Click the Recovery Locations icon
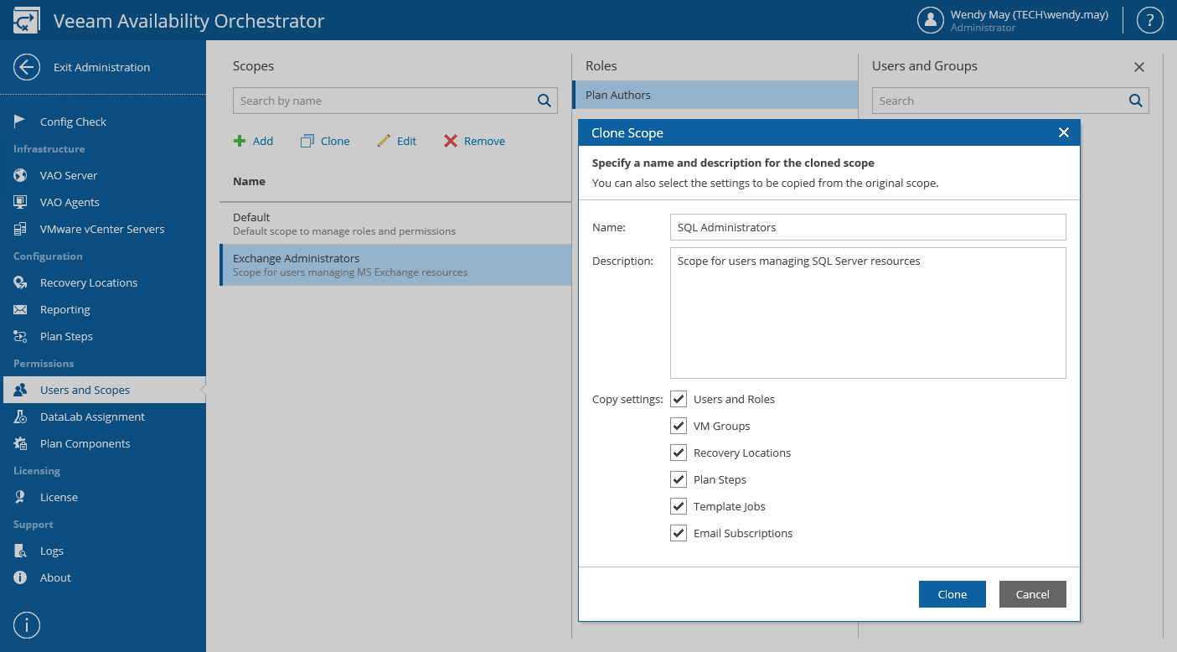Image resolution: width=1177 pixels, height=652 pixels. [x=20, y=282]
